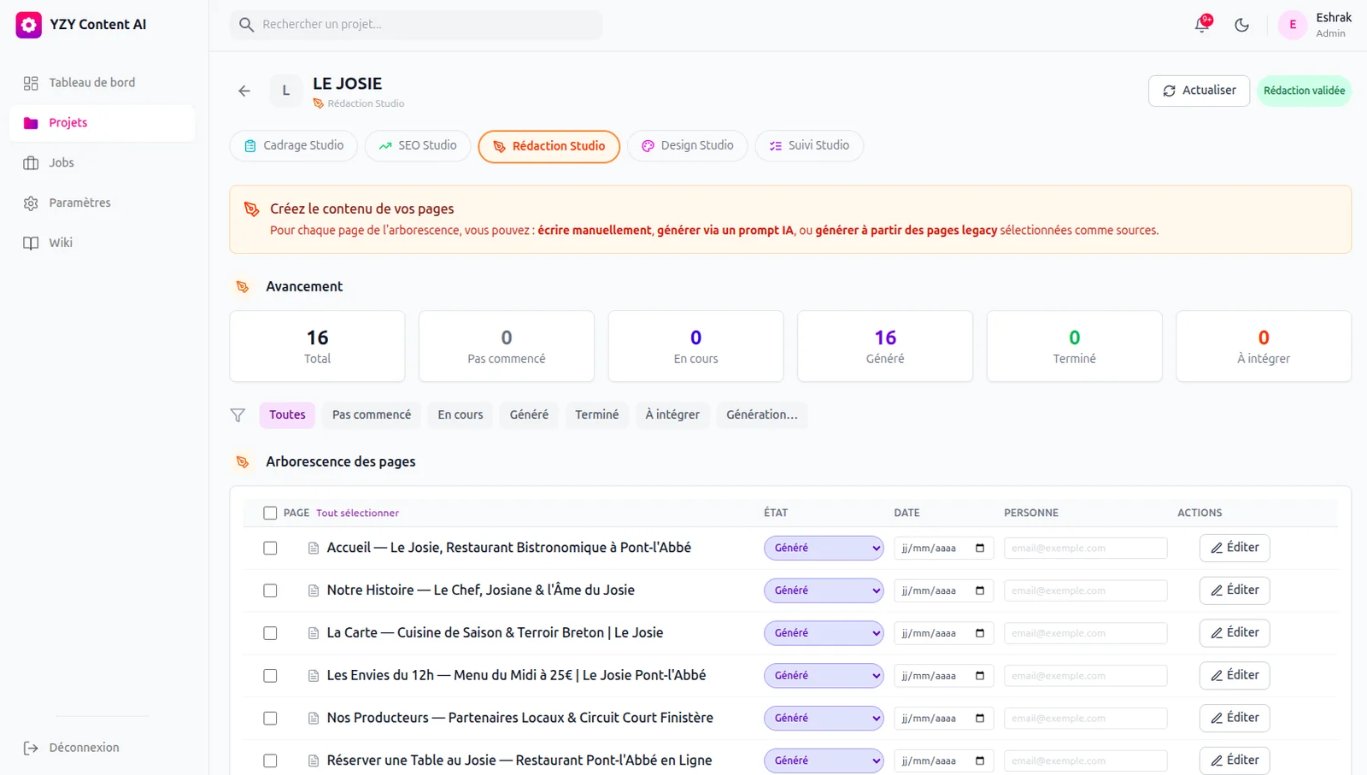This screenshot has height=775, width=1367.
Task: Click the Paramètres gear icon
Action: click(31, 203)
